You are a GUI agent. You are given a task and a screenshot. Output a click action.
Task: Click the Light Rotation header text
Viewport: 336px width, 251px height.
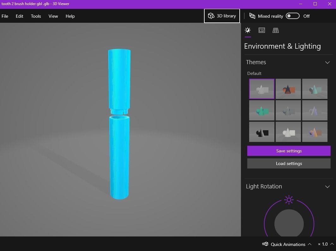264,187
